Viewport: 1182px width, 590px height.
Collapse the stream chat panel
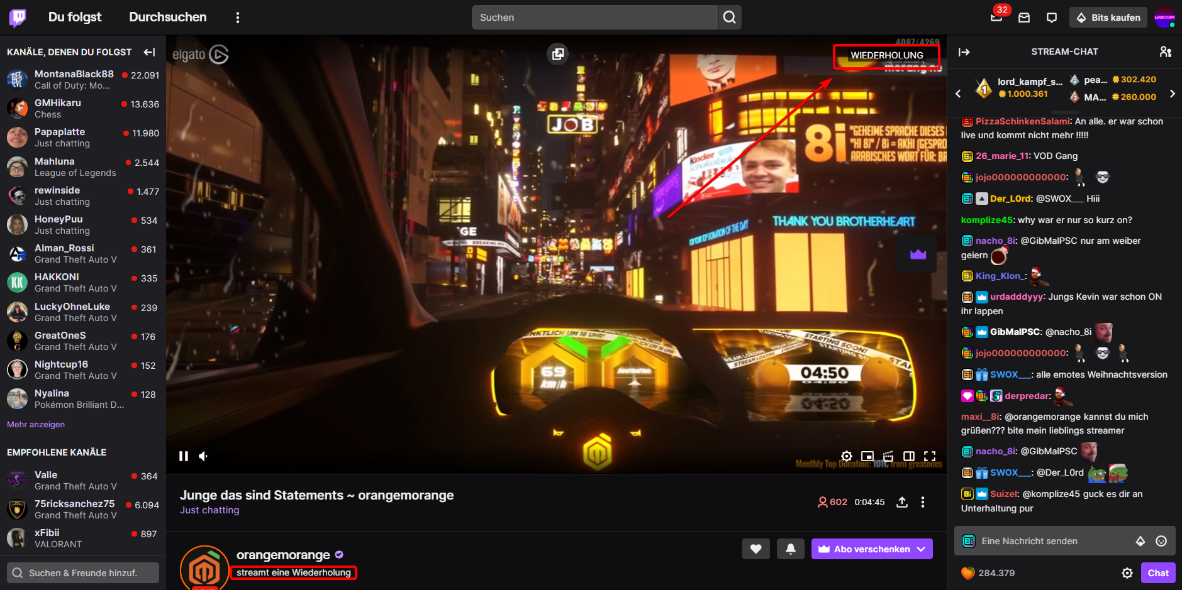point(964,52)
